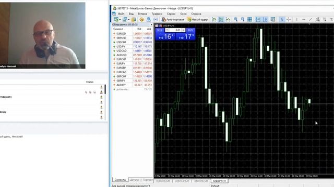Switch chart to line chart mode

pyautogui.click(x=228, y=20)
